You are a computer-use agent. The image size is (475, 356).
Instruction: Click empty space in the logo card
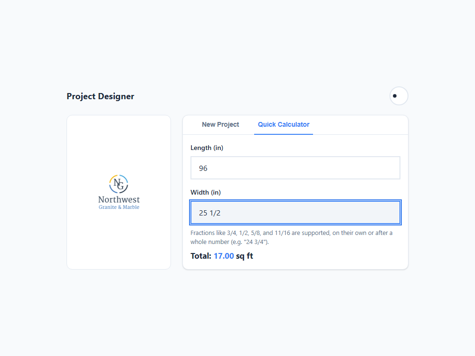coord(119,142)
